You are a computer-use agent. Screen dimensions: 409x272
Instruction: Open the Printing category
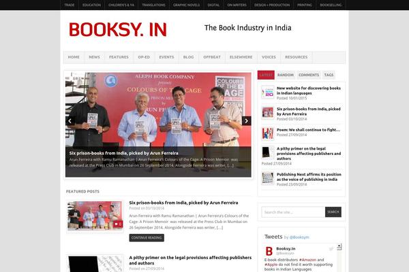pos(305,5)
